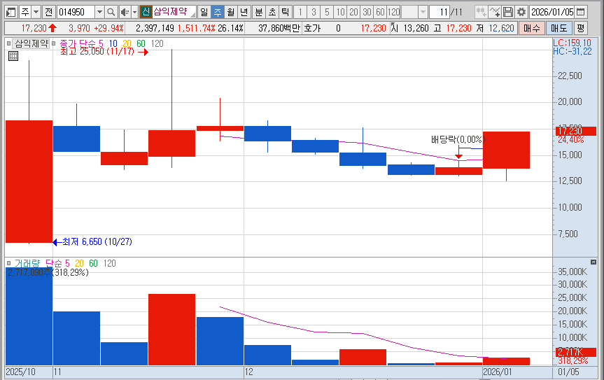This screenshot has height=380, width=604.
Task: Click the 거래량 legend text
Action: 27,263
